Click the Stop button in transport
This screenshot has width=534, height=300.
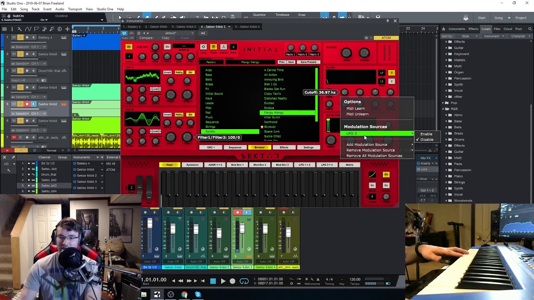213,281
